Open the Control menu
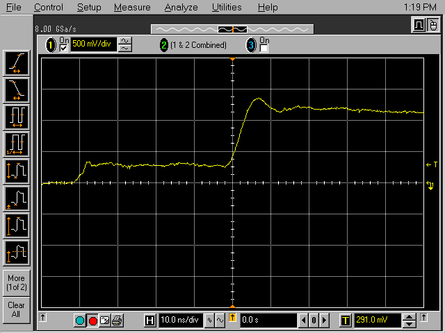Image resolution: width=445 pixels, height=333 pixels. click(x=49, y=7)
